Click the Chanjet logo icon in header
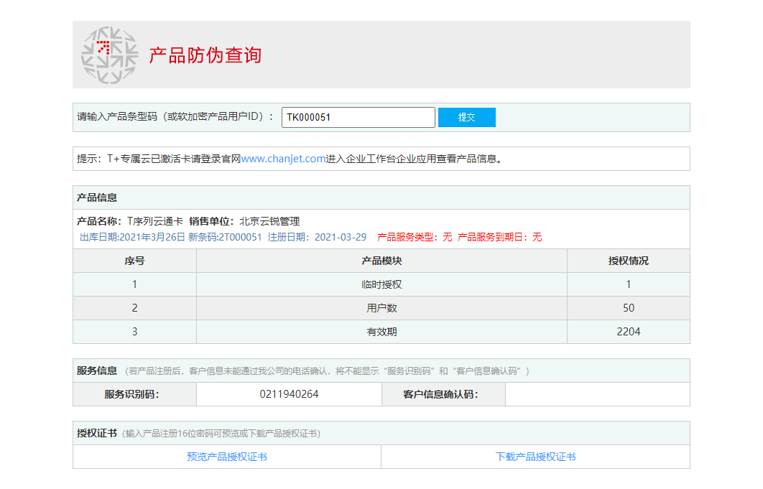The height and width of the screenshot is (489, 763). pos(109,55)
